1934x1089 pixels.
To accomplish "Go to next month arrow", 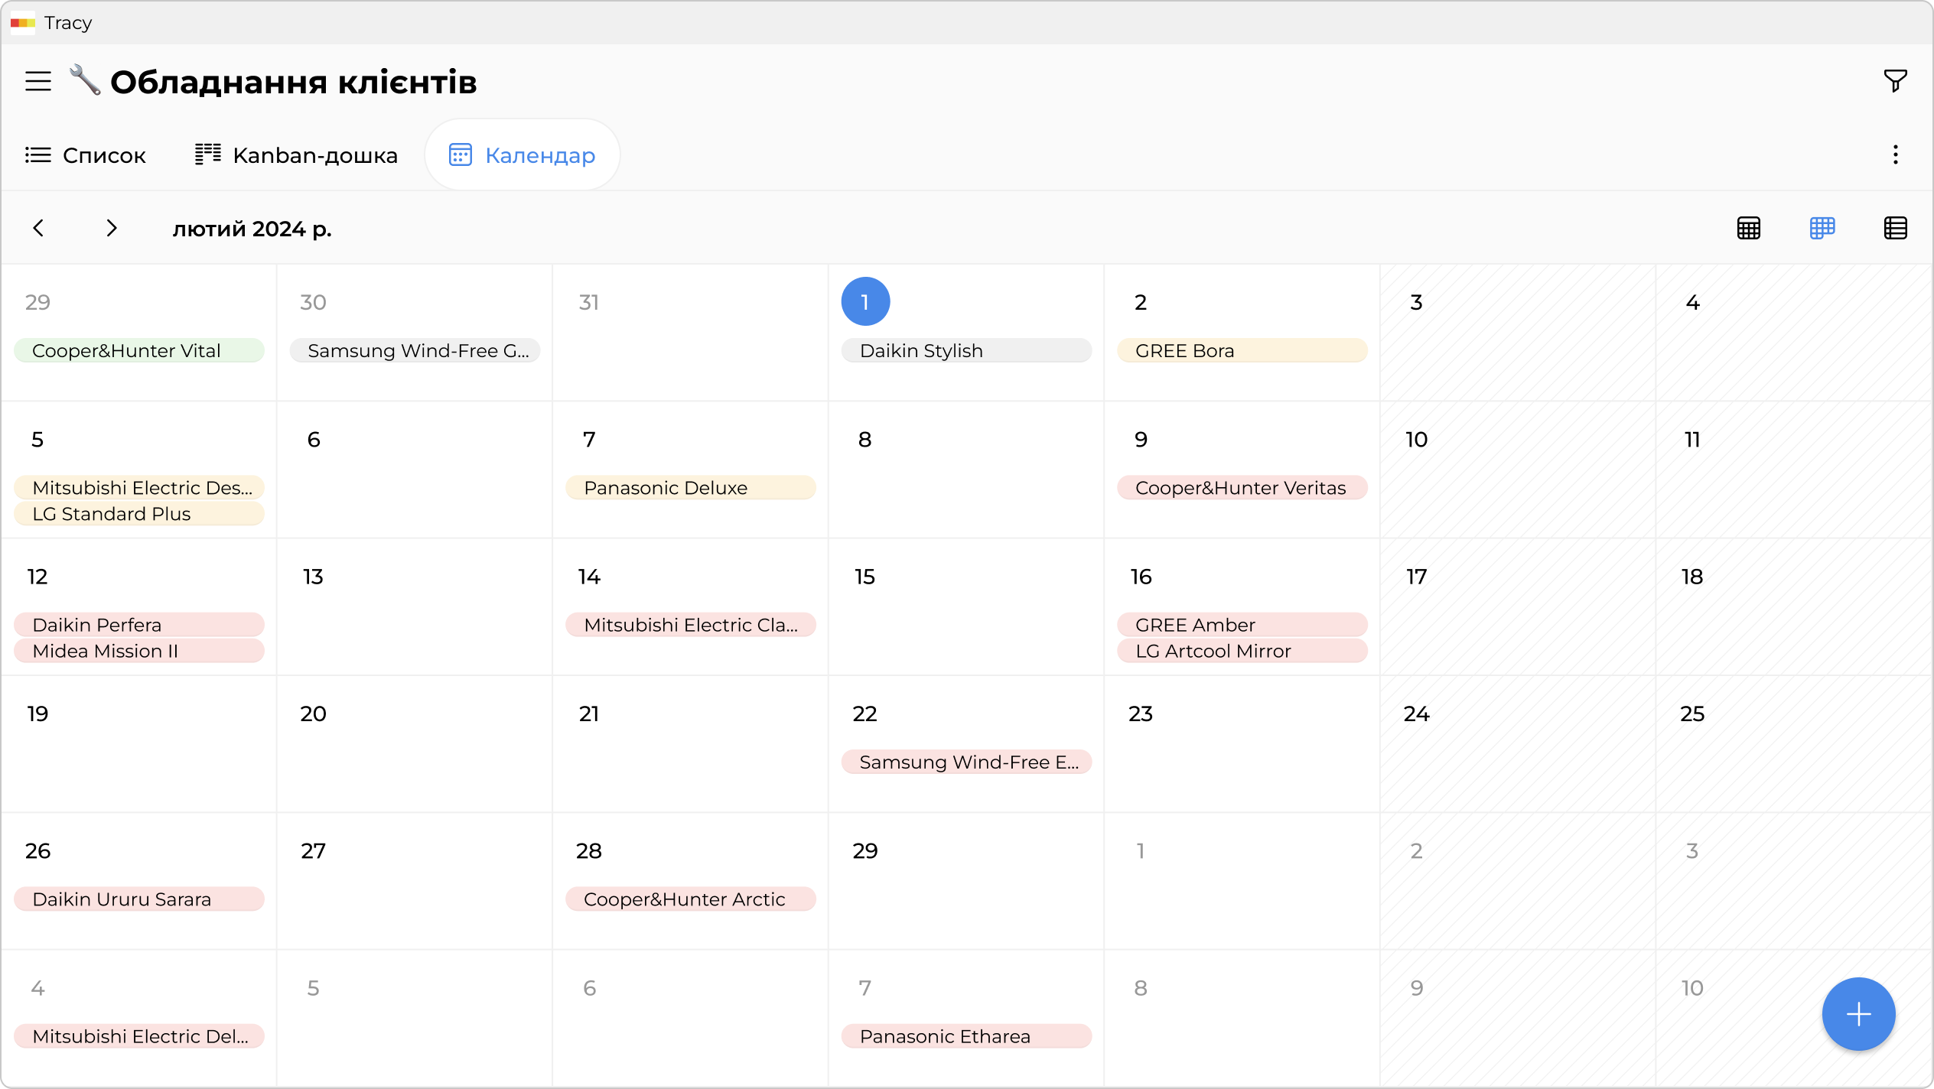I will click(x=112, y=228).
